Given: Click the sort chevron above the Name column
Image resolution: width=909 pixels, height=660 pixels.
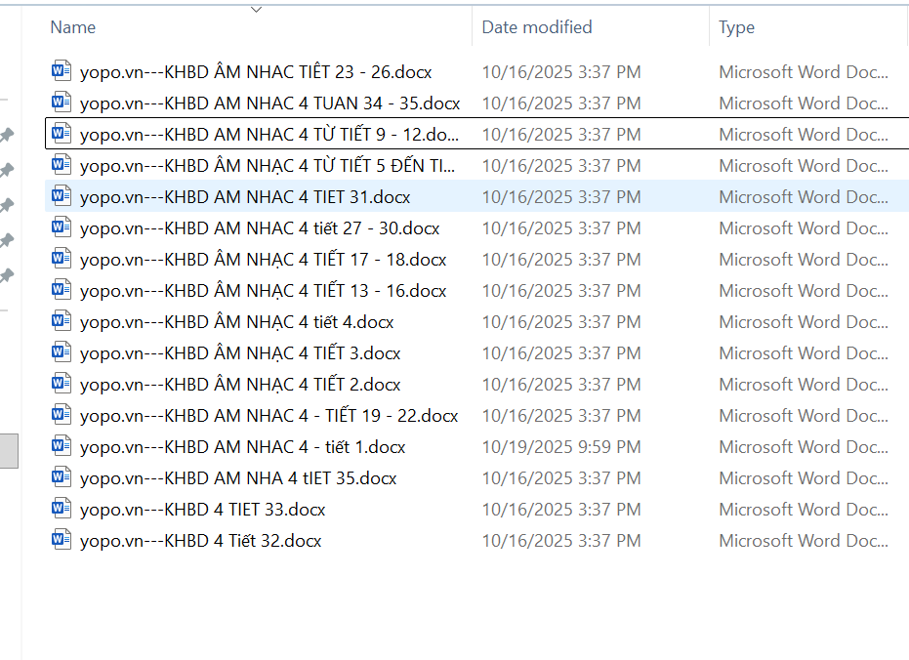Looking at the screenshot, I should click(257, 10).
